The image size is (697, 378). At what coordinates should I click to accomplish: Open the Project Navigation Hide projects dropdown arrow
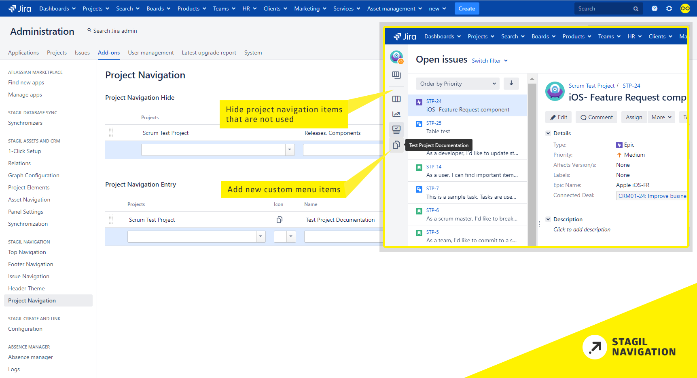point(290,149)
